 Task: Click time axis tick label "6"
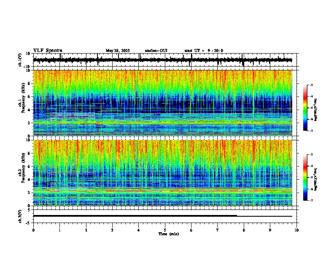(191, 230)
